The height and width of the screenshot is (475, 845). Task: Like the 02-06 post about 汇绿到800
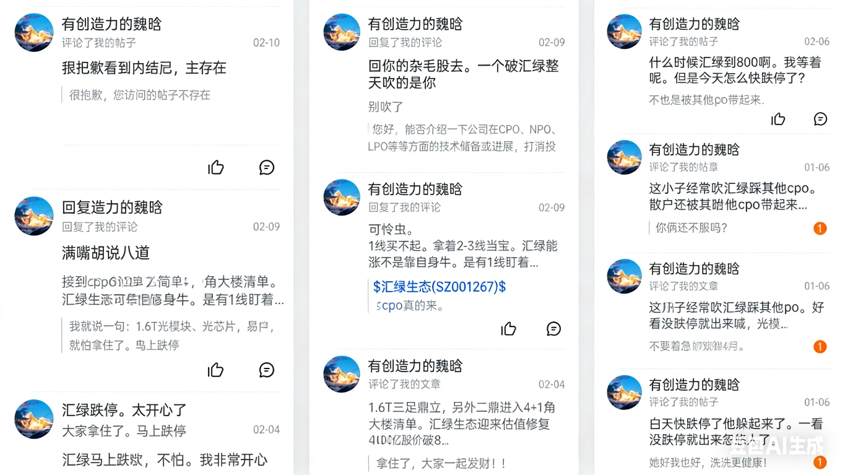[x=778, y=119]
